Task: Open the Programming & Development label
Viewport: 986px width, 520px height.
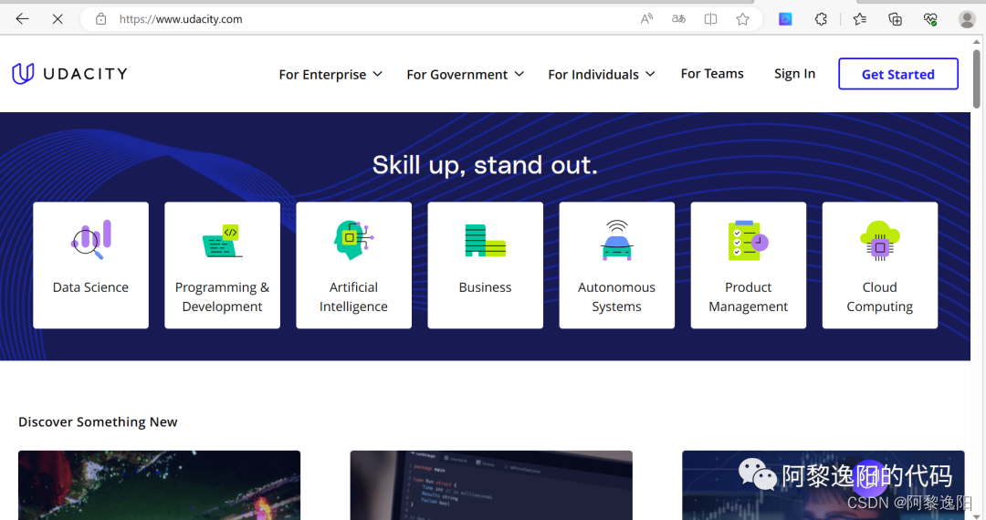Action: coord(222,296)
